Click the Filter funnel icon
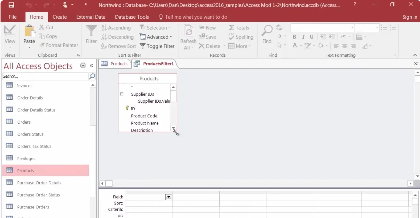The image size is (420, 218). tap(91, 31)
